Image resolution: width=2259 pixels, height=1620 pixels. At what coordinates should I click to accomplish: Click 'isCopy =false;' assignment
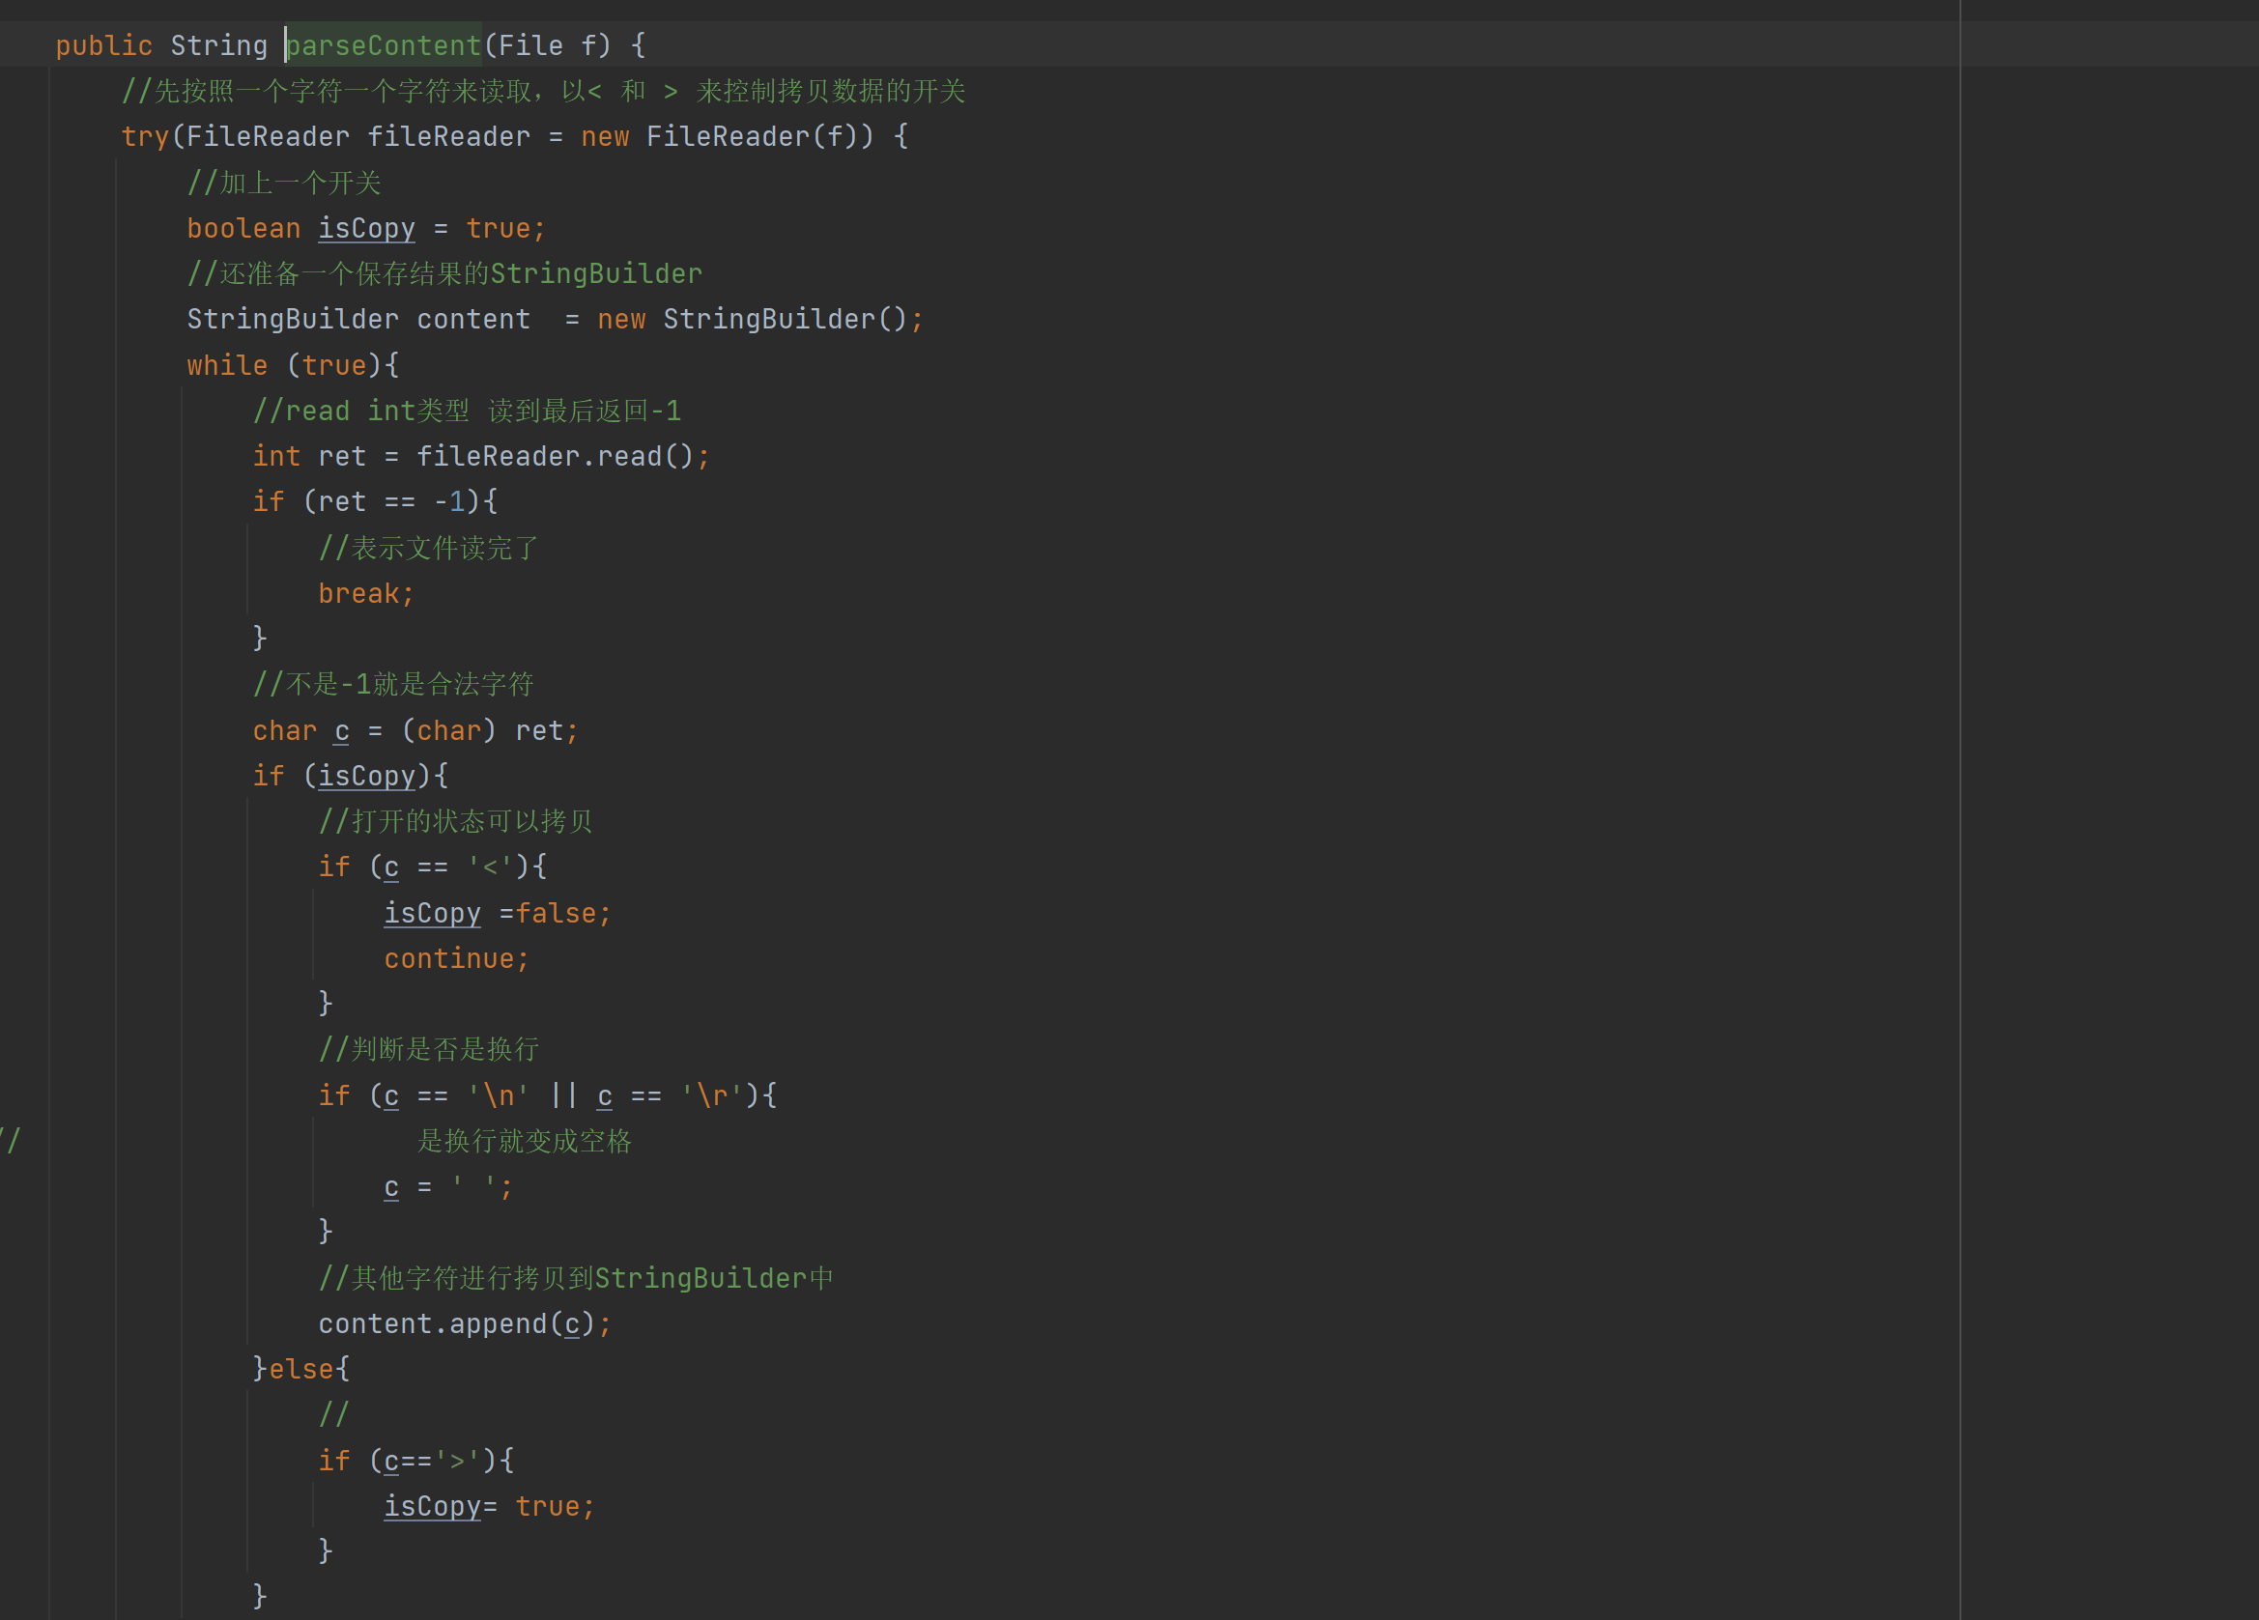coord(497,912)
